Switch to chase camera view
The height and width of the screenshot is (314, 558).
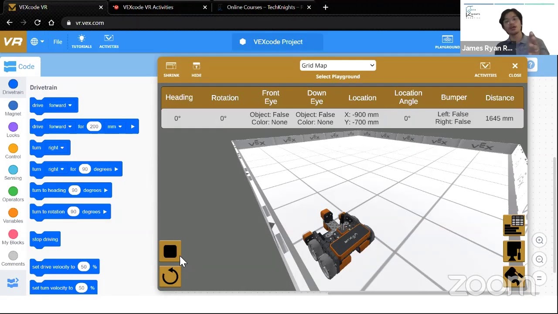tap(514, 276)
